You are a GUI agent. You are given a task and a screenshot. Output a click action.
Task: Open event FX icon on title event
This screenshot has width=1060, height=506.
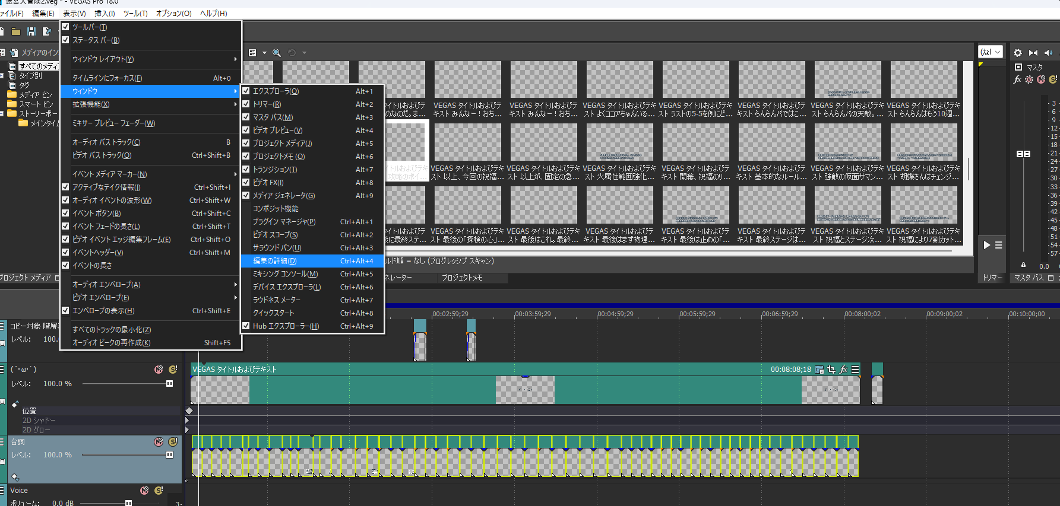(x=843, y=369)
